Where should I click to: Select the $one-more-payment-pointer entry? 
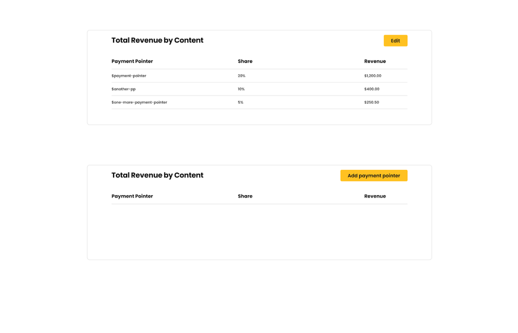click(x=140, y=103)
